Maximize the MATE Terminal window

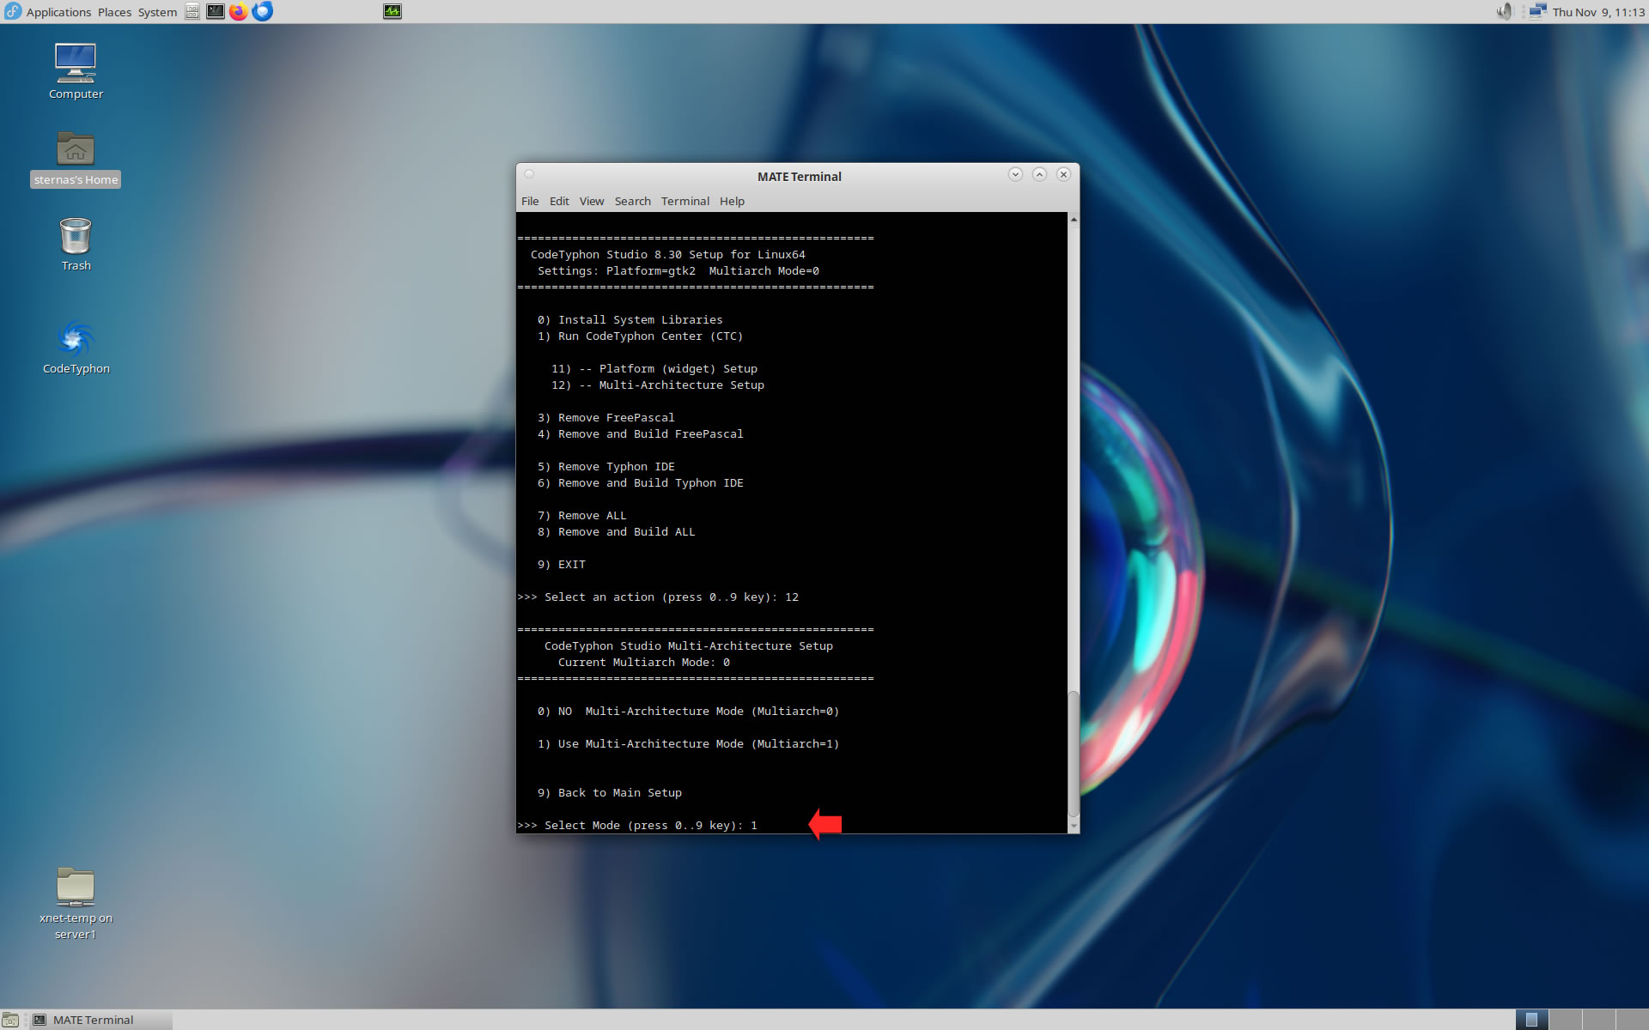tap(1039, 174)
